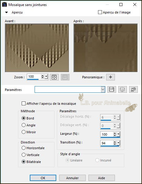This screenshot has height=184, width=142.
Task: Click the reset to default icon
Action: (x=133, y=89)
